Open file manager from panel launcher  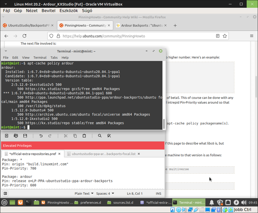pos(36,203)
